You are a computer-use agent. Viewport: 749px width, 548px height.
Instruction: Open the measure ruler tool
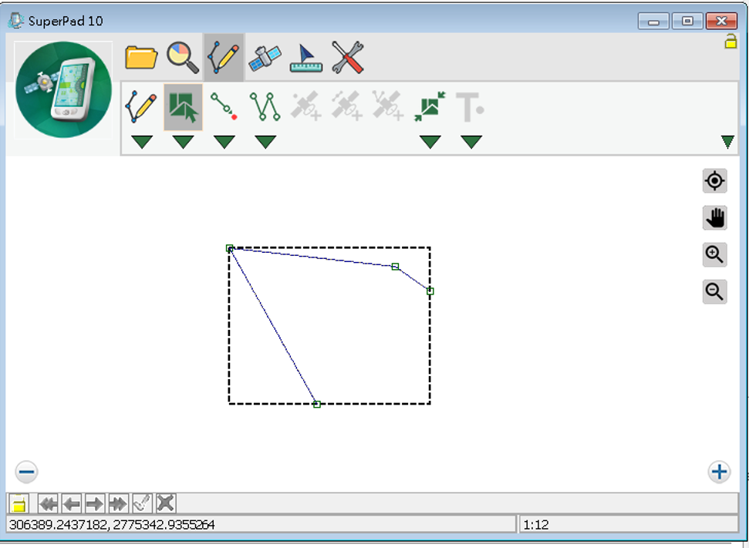[x=306, y=58]
